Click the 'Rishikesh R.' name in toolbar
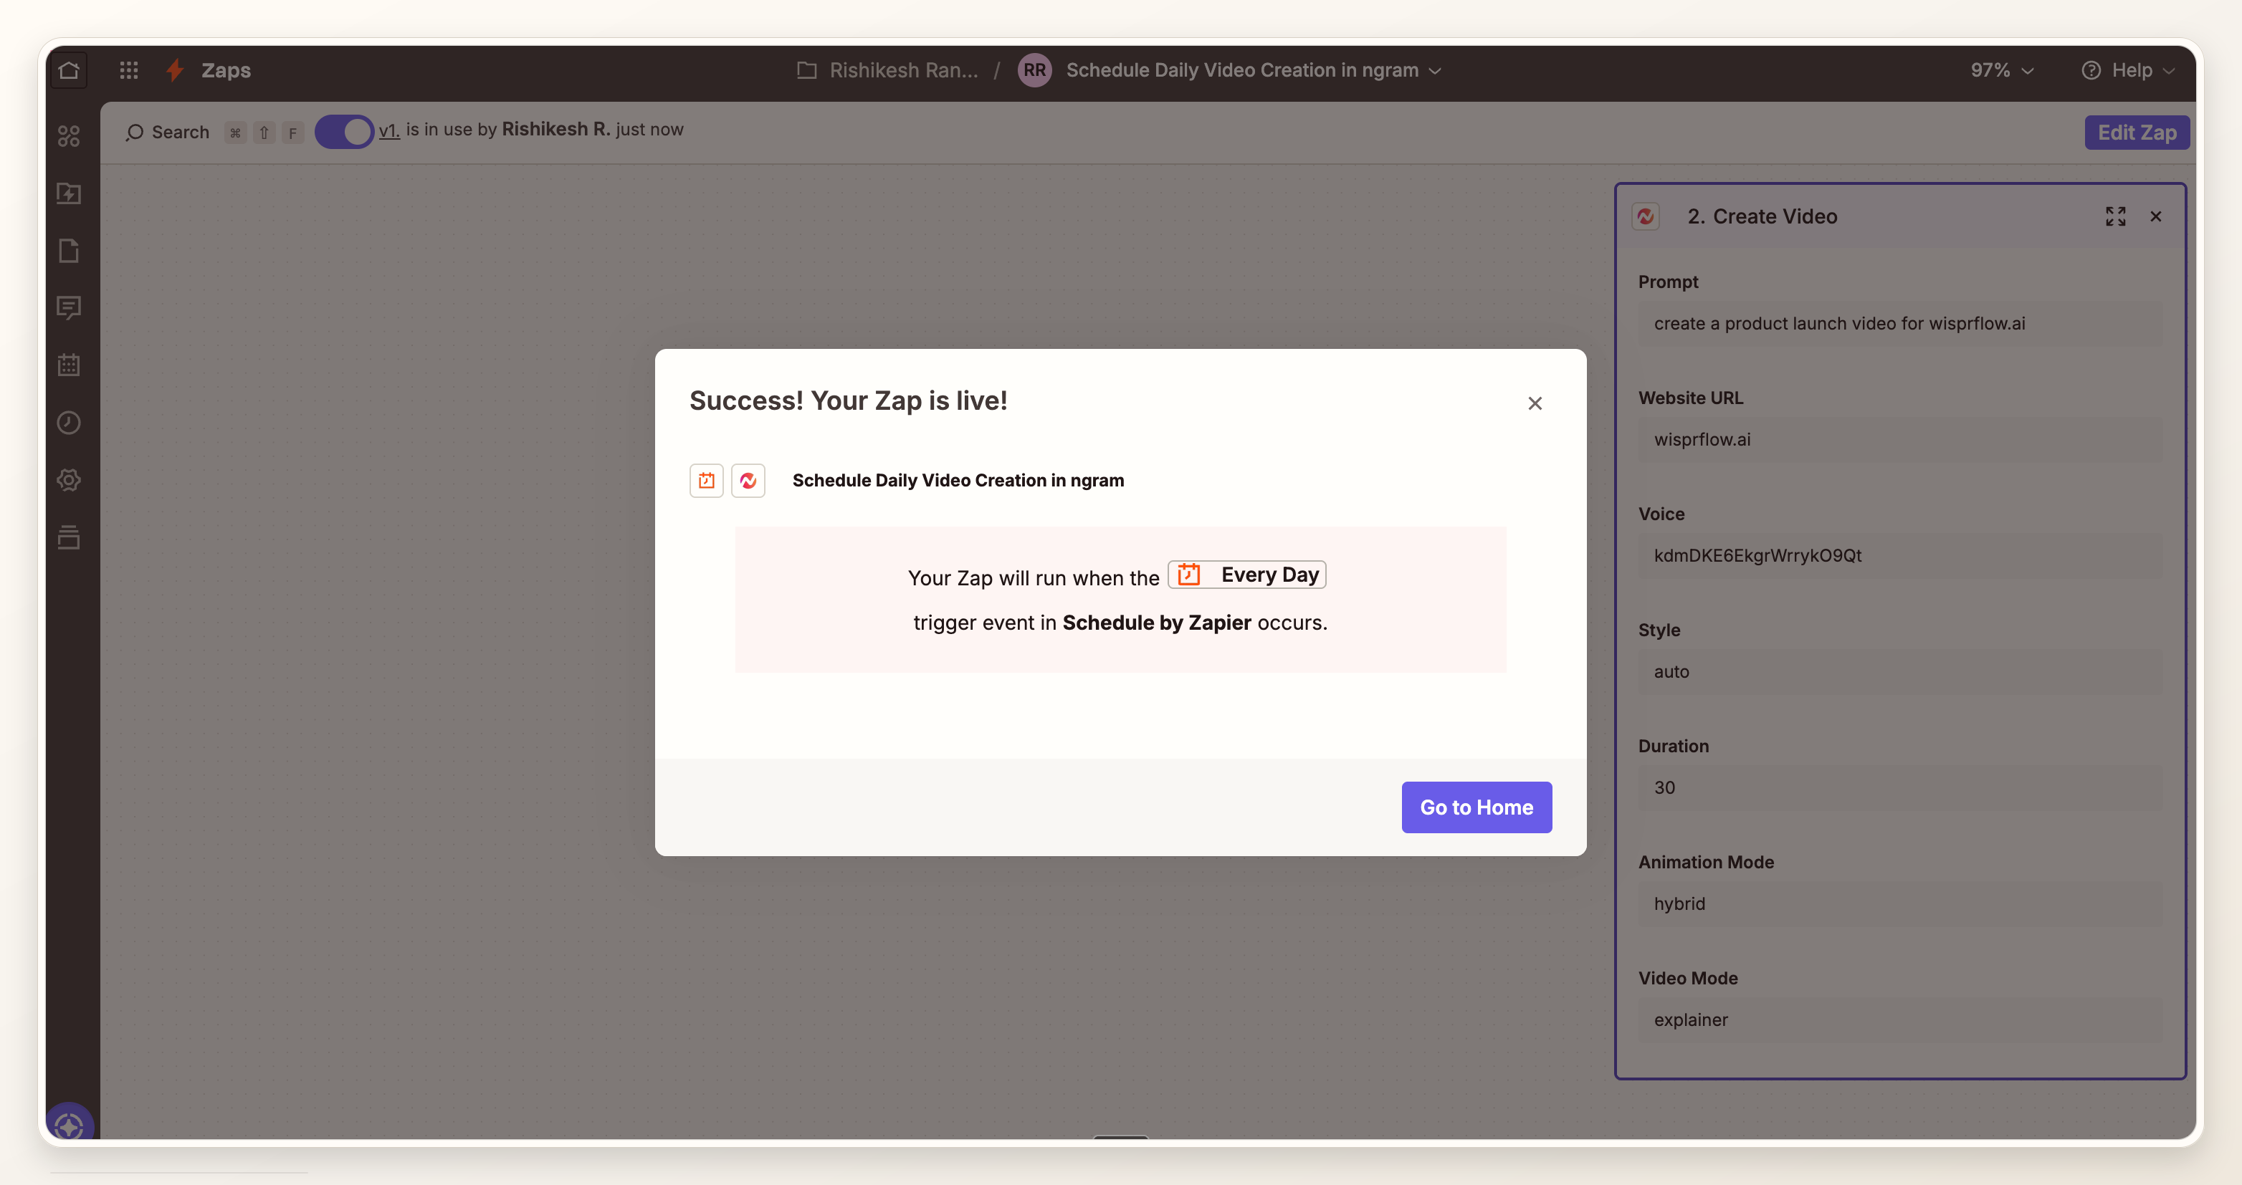The height and width of the screenshot is (1185, 2242). pos(555,129)
